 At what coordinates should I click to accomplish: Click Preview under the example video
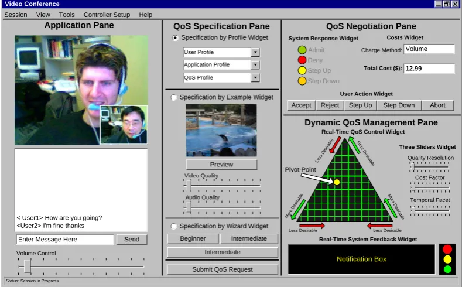(221, 165)
